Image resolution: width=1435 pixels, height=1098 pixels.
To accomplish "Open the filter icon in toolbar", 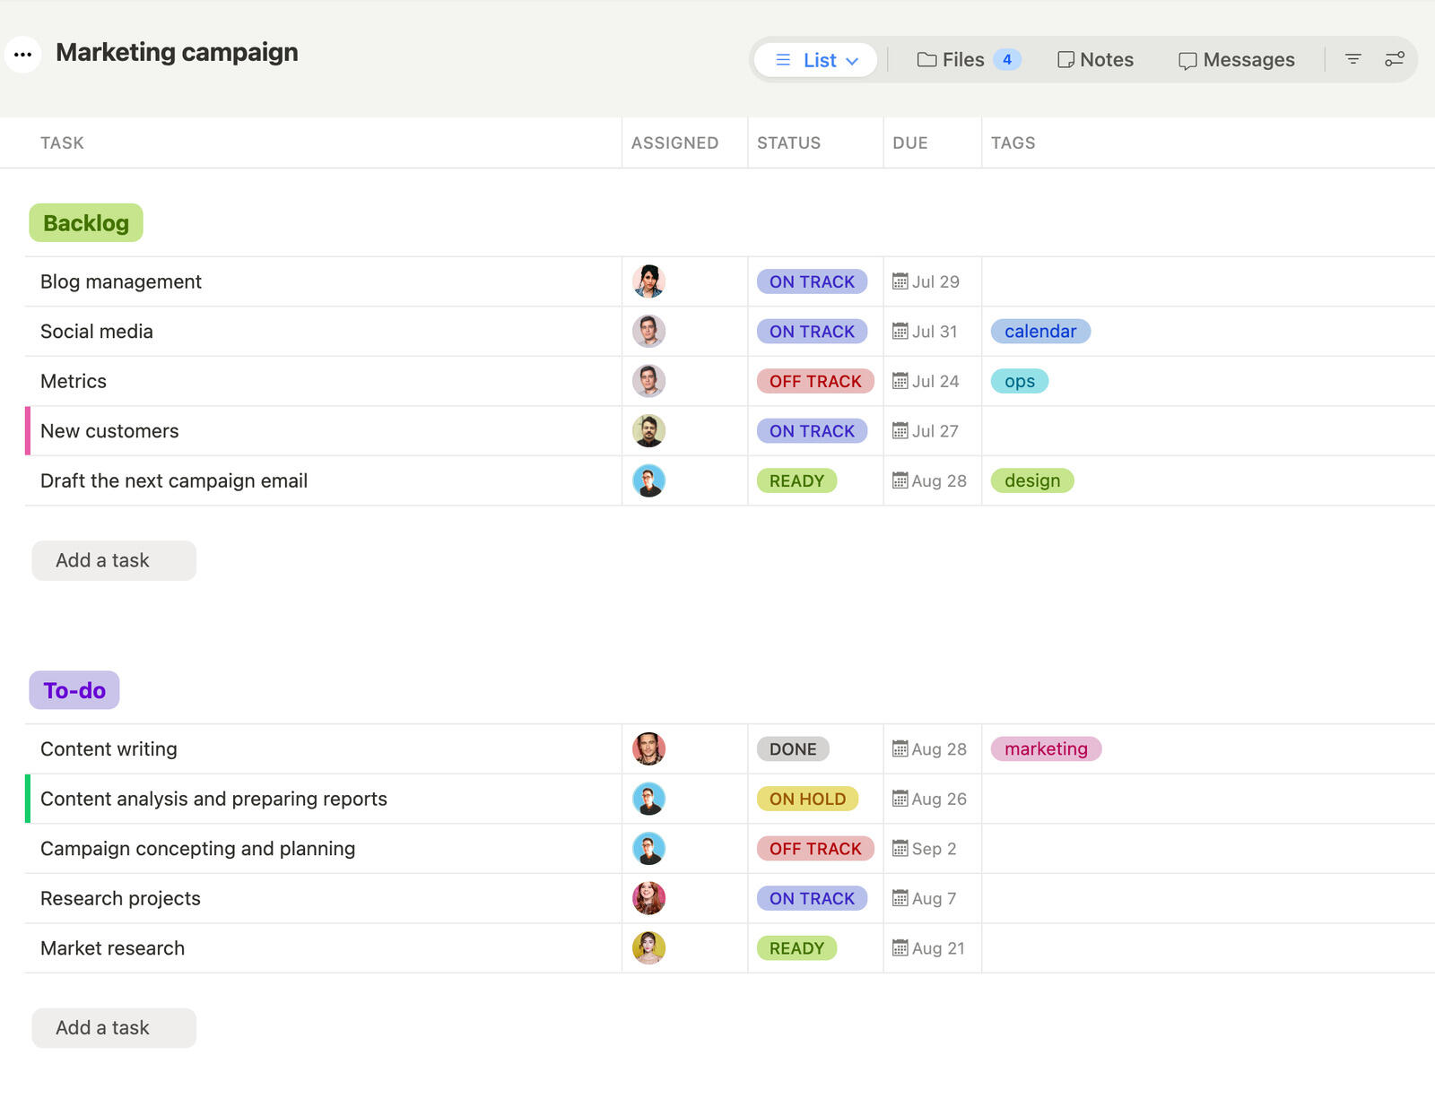I will click(x=1353, y=59).
